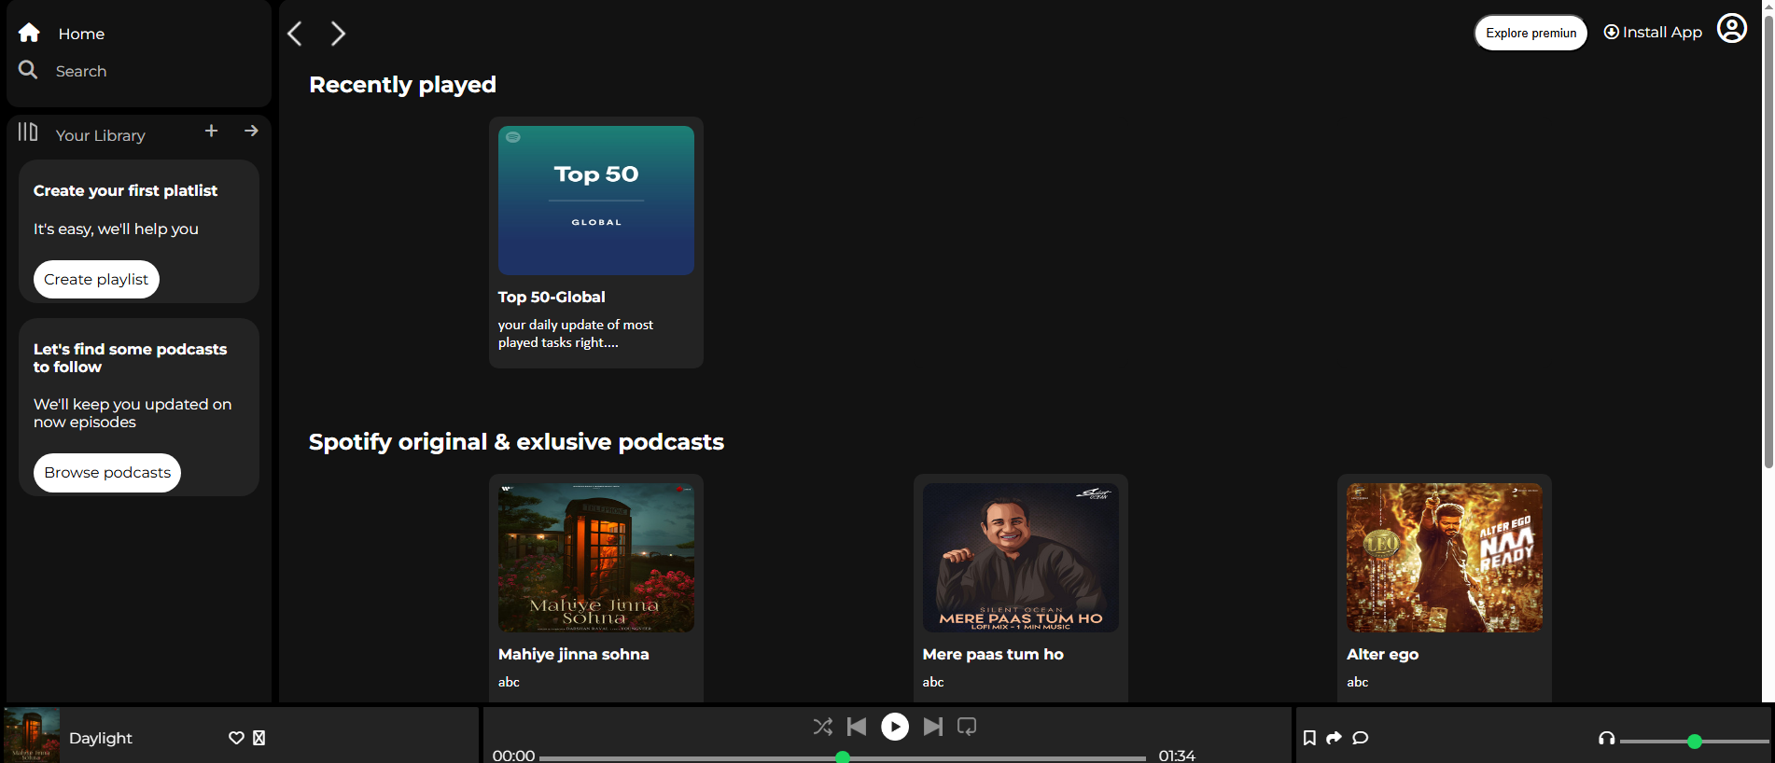Screen dimensions: 1775x763
Task: Click the Alter ego title
Action: point(1383,655)
